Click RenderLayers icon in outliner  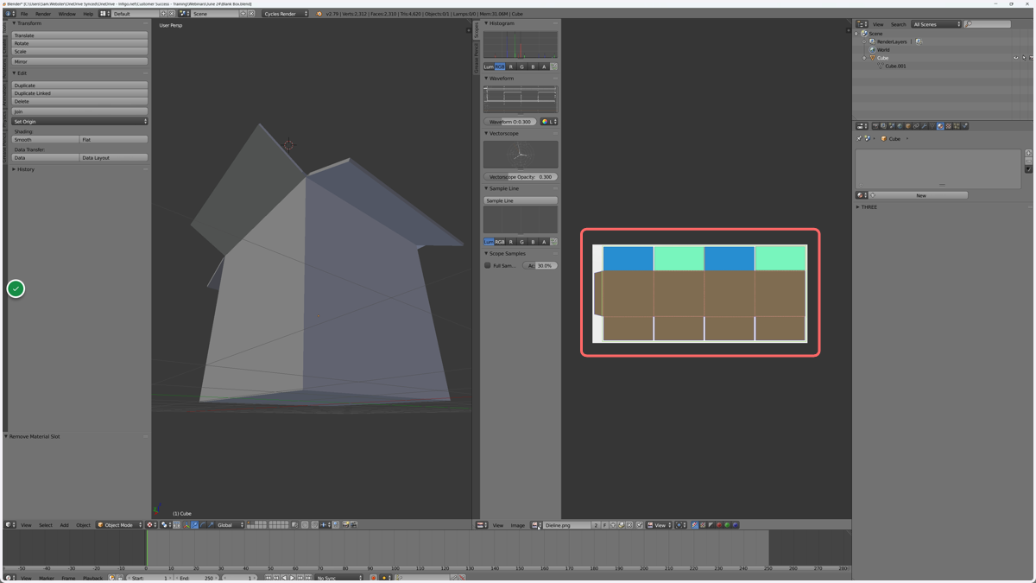tap(872, 41)
